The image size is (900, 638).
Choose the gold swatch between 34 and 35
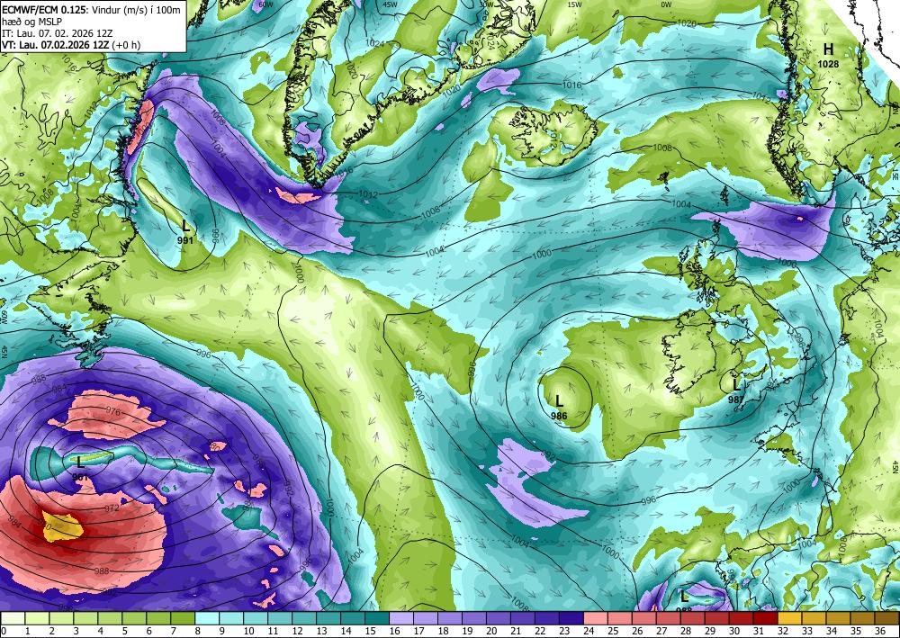pos(837,618)
